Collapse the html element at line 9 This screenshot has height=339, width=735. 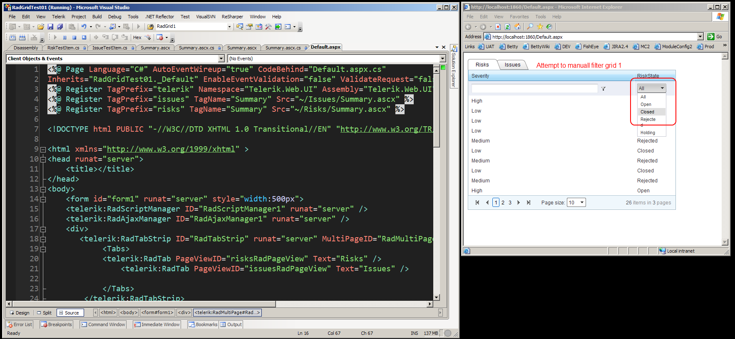coord(43,150)
